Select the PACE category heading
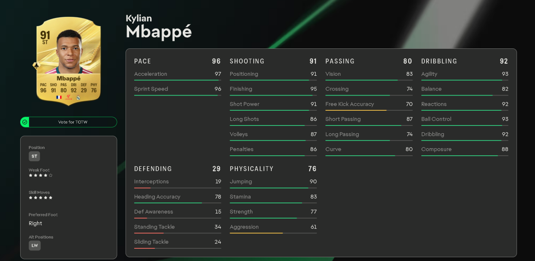The width and height of the screenshot is (535, 261). coord(143,61)
